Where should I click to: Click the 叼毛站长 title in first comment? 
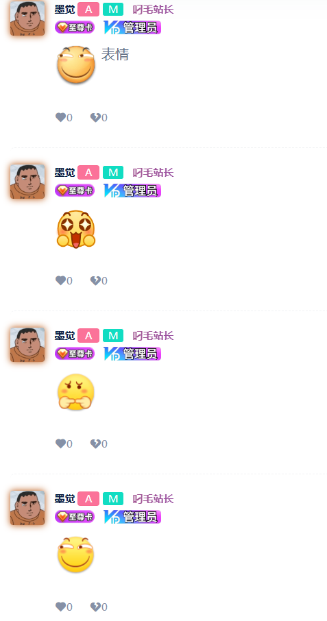153,10
